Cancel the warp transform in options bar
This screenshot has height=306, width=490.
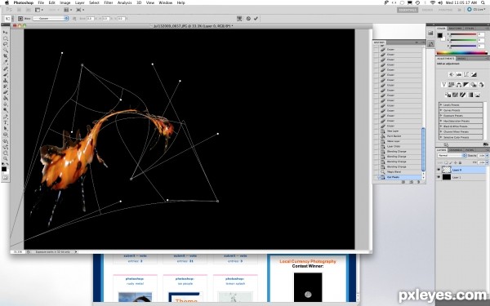(248, 19)
